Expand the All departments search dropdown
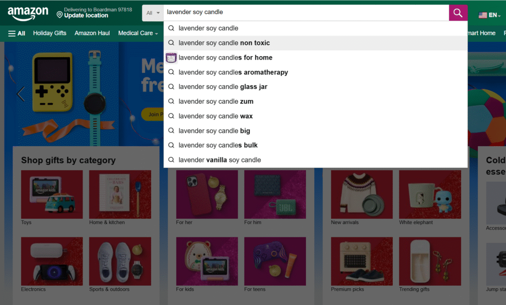 [153, 13]
